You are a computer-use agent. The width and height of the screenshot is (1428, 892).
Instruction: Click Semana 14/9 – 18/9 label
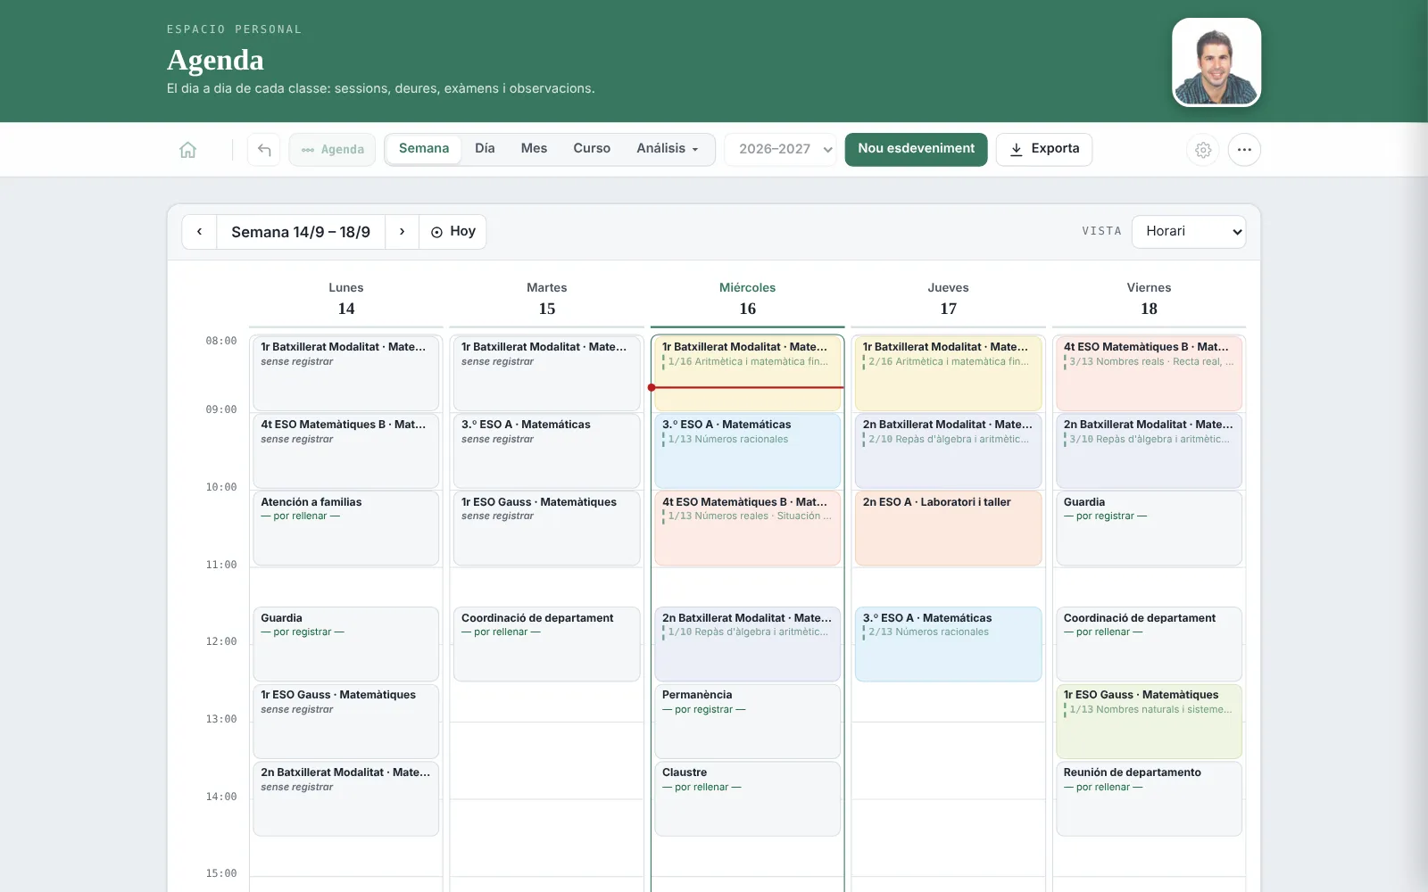(301, 232)
